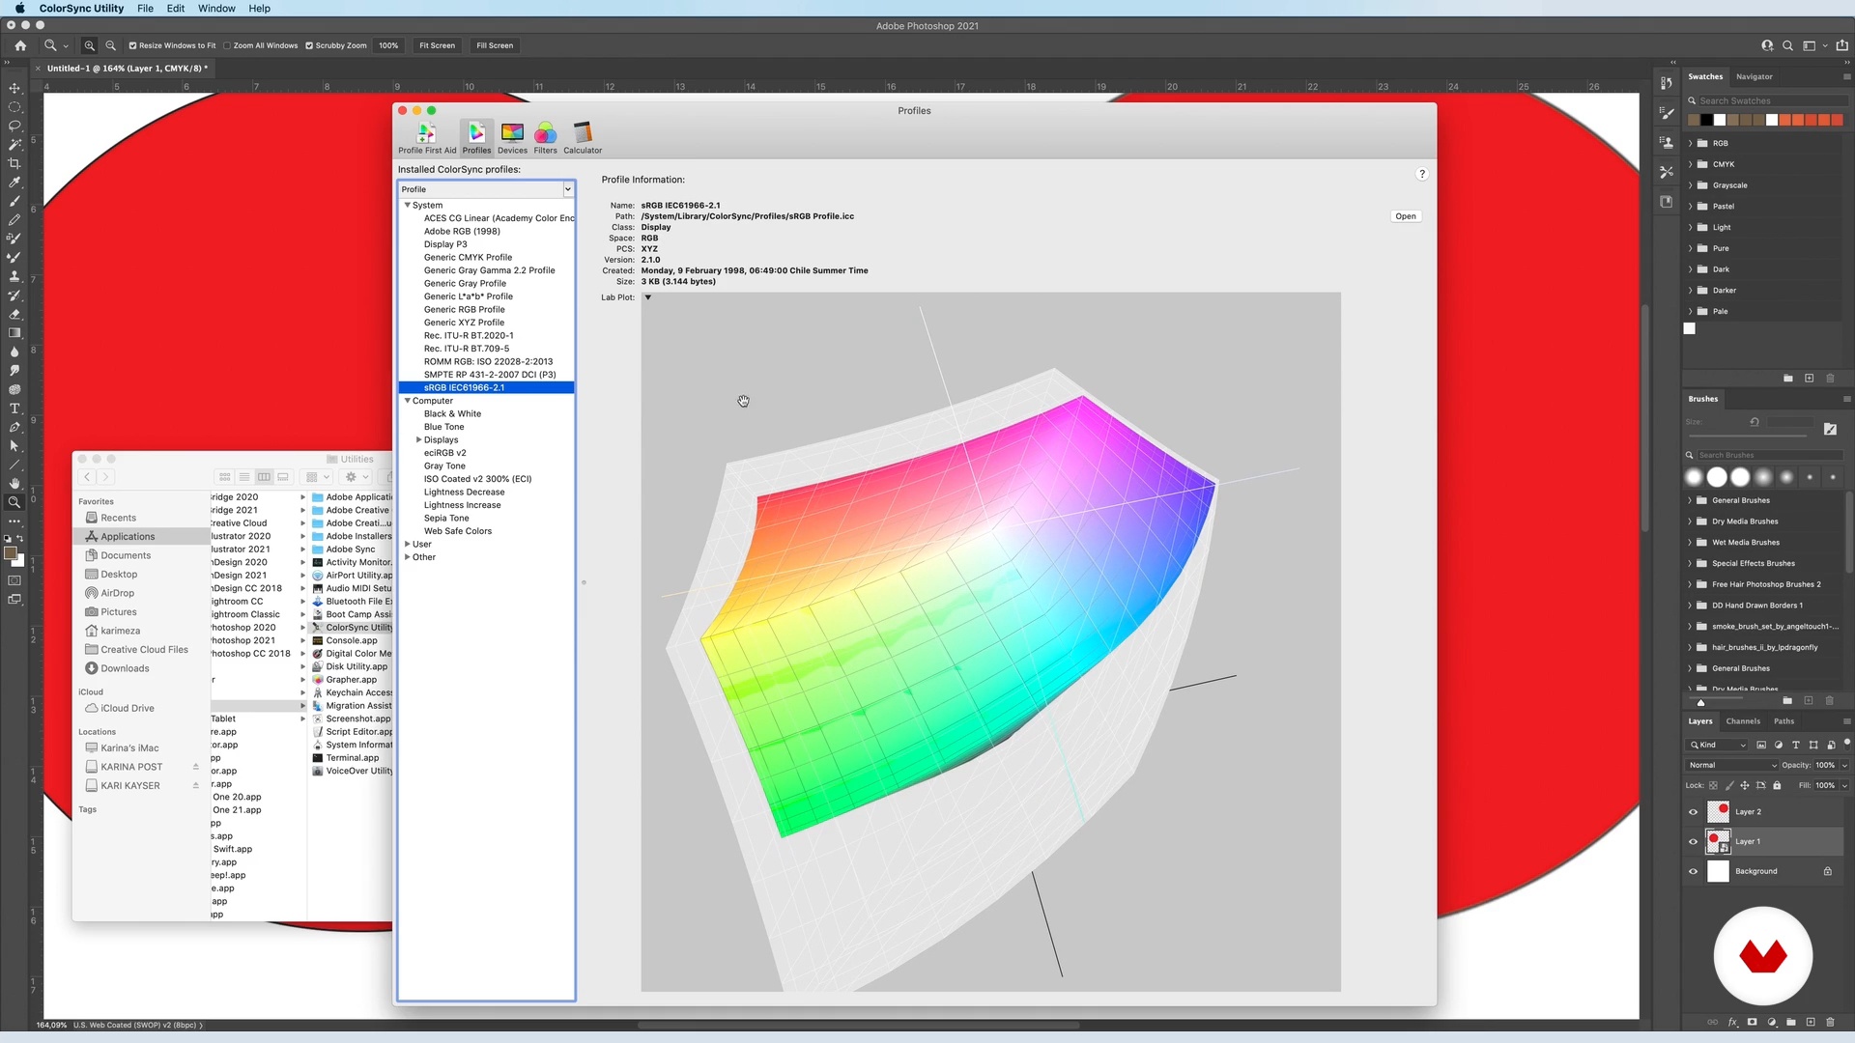The image size is (1855, 1043).
Task: Select the Crop tool
Action: tap(14, 163)
